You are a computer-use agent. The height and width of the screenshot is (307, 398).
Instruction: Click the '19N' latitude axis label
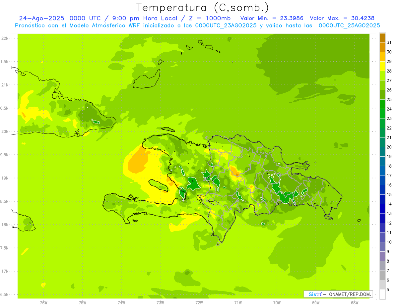5,178
